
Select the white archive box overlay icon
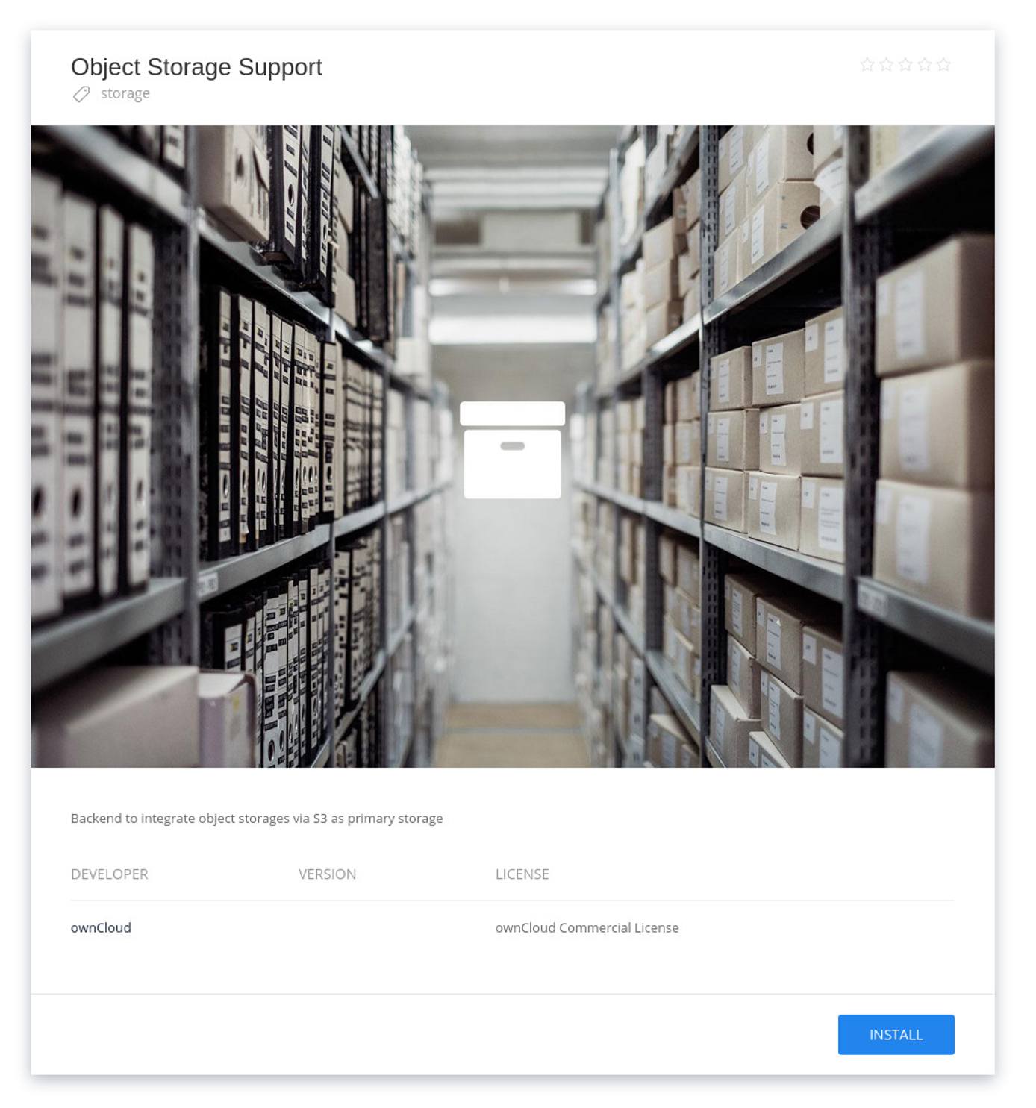coord(512,450)
